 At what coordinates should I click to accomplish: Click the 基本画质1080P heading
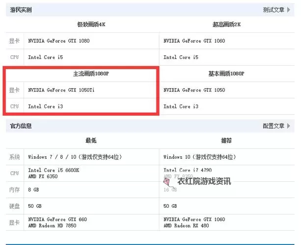click(x=226, y=73)
